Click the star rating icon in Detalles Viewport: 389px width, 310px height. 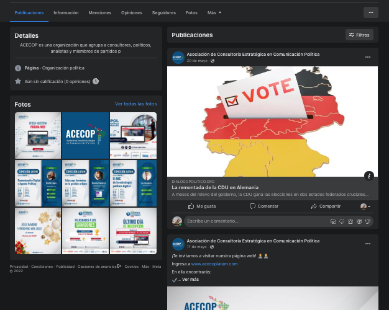coord(18,81)
